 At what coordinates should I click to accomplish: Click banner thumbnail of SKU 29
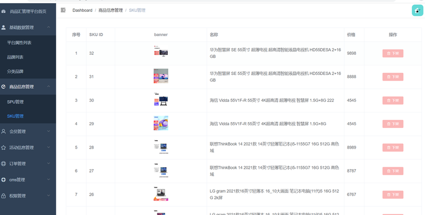tap(161, 123)
